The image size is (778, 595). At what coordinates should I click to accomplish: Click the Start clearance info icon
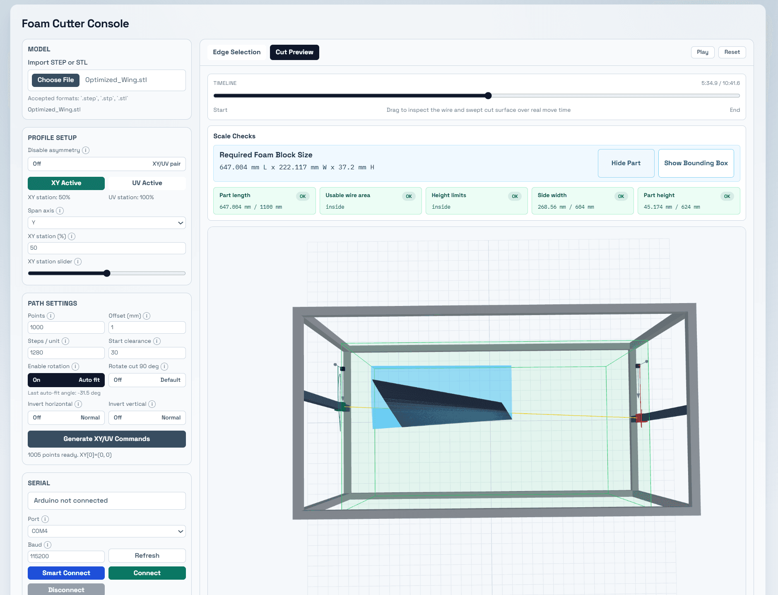[x=157, y=341]
